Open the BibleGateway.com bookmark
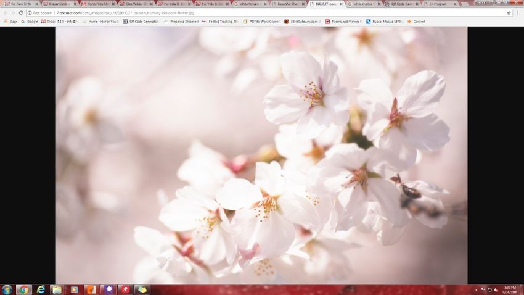The width and height of the screenshot is (524, 295). [303, 22]
